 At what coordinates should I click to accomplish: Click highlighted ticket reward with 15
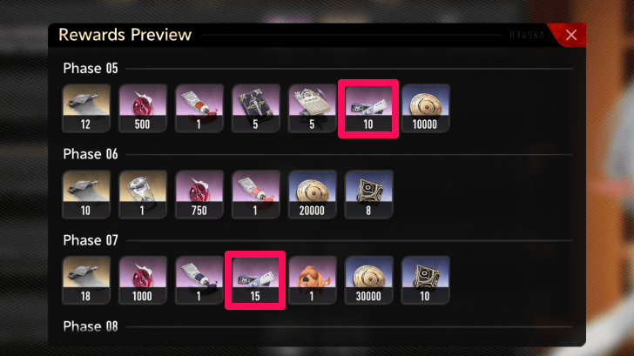click(255, 280)
